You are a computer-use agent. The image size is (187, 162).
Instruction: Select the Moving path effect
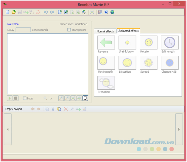[106, 63]
